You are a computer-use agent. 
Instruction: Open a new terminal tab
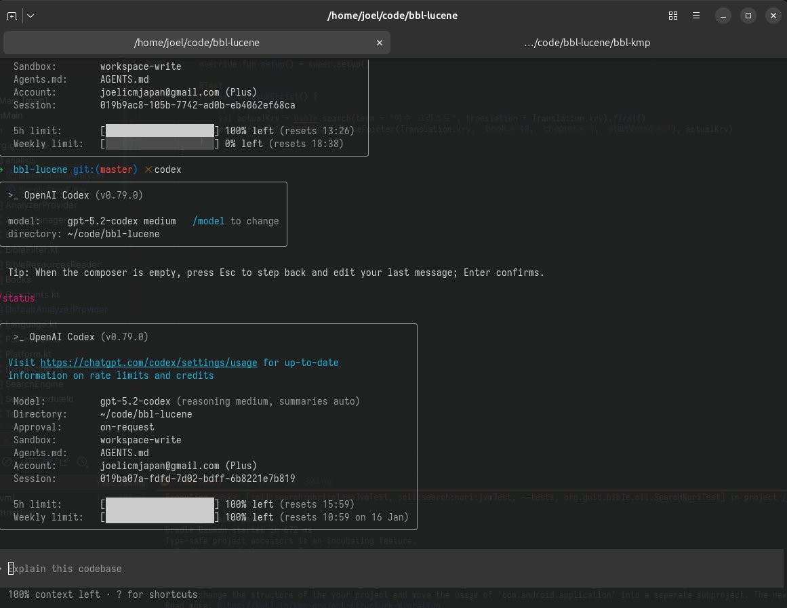tap(12, 16)
